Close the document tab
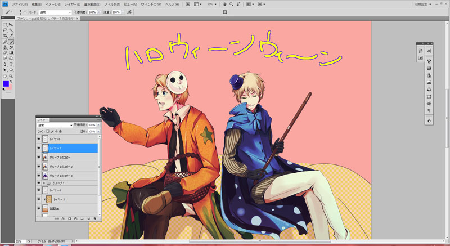This screenshot has height=246, width=450. coord(78,19)
